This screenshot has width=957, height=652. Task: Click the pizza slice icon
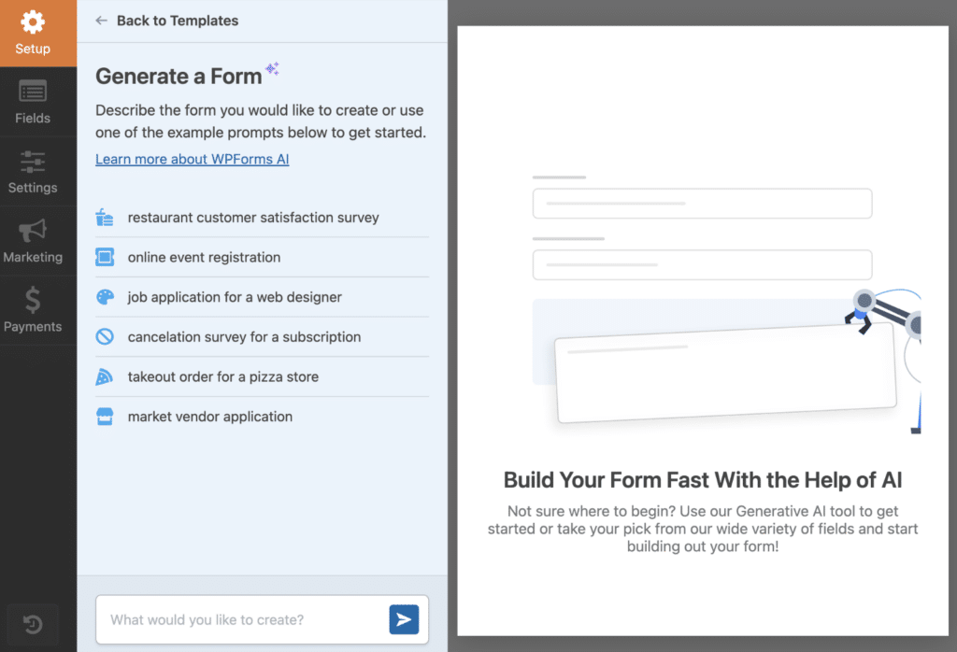pos(105,377)
